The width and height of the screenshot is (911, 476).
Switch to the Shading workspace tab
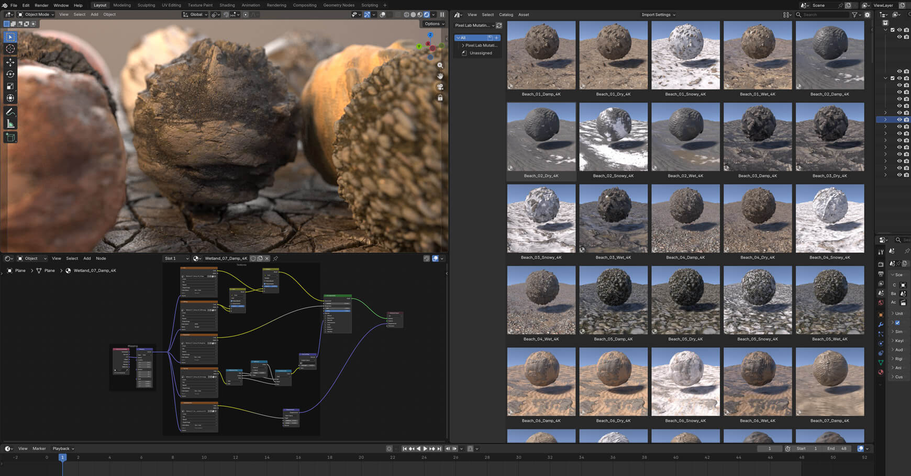[227, 5]
